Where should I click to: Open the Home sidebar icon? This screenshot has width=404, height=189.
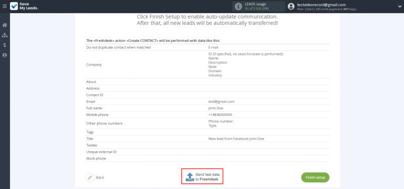(5, 25)
